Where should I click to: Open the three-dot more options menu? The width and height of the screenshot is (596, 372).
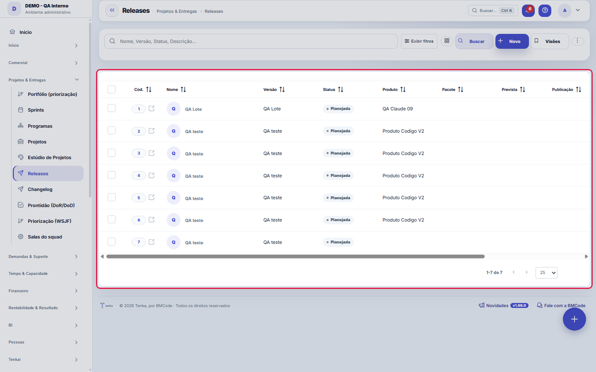click(x=577, y=41)
